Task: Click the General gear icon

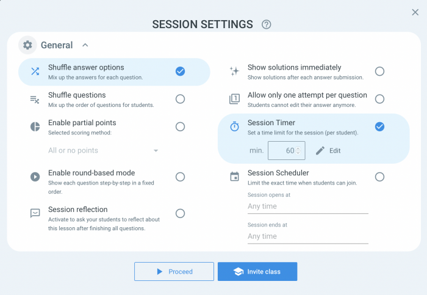Action: pos(27,45)
